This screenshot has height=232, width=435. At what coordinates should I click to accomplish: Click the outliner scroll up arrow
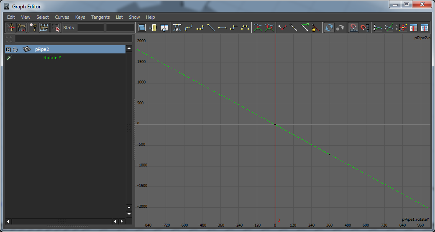click(129, 49)
